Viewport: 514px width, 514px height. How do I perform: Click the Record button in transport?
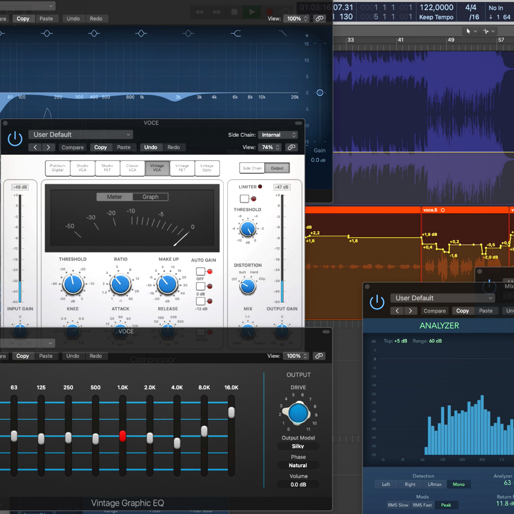point(269,12)
